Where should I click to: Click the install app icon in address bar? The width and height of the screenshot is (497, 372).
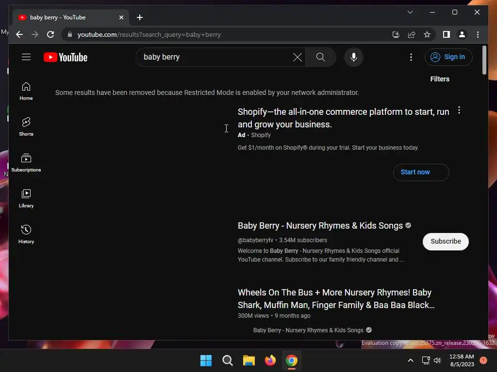click(396, 34)
